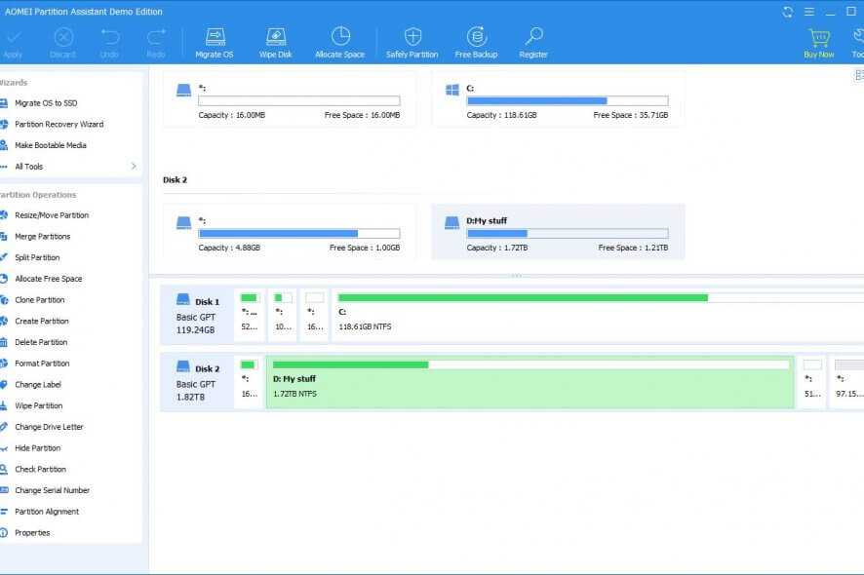Select Disk 2 Basic GPT 1.82TB header
The image size is (864, 575).
click(x=197, y=382)
